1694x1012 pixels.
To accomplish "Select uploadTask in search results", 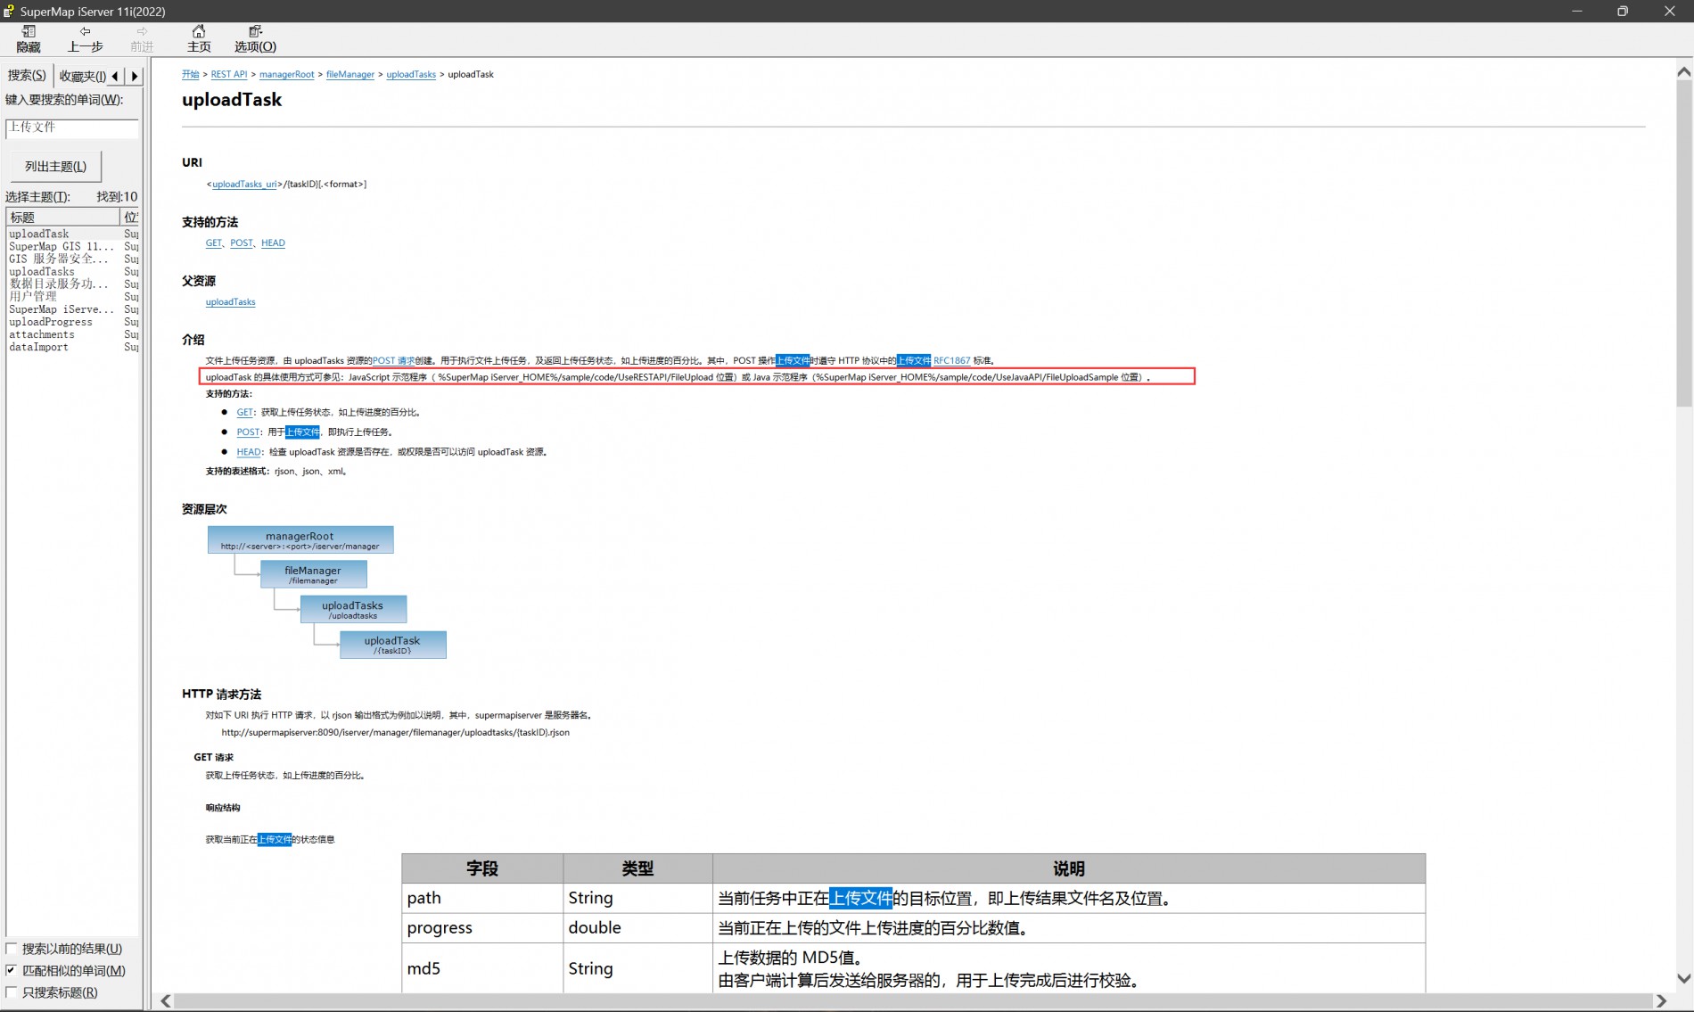I will tap(71, 234).
